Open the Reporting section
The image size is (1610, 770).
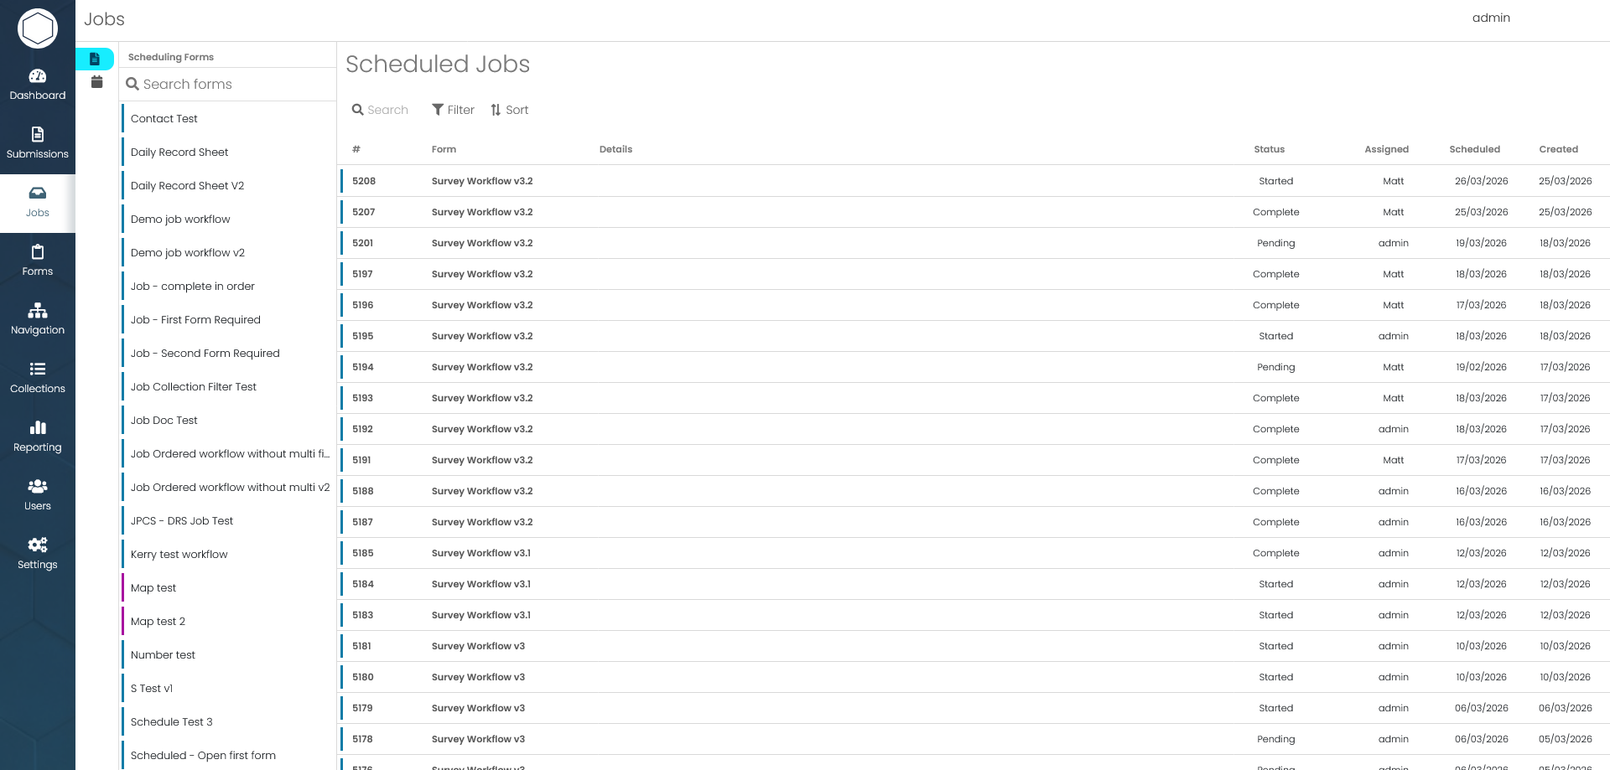(37, 437)
